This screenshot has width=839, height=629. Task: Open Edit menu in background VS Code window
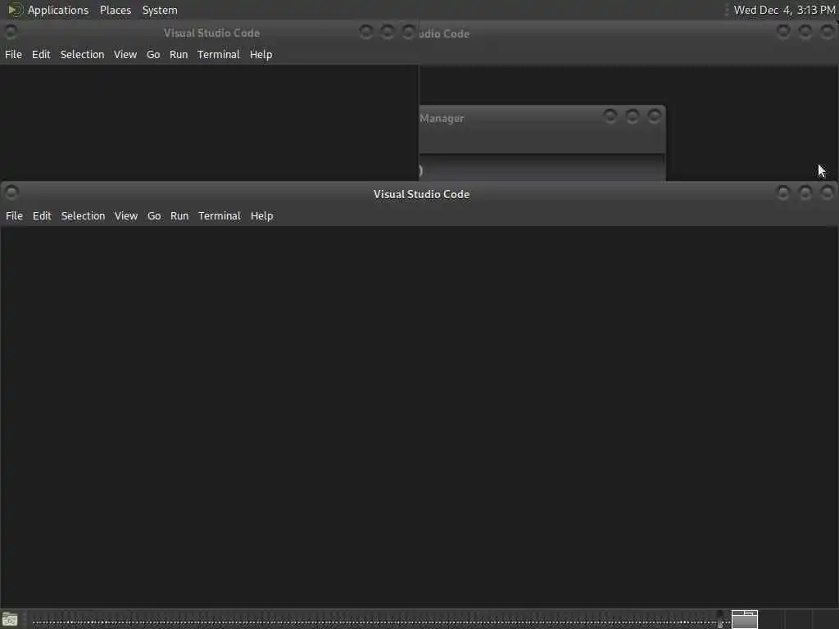(x=41, y=54)
